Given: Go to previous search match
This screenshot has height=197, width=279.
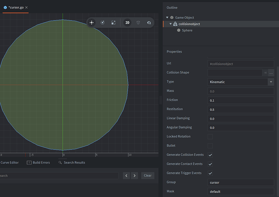Looking at the screenshot, I should (x=126, y=176).
